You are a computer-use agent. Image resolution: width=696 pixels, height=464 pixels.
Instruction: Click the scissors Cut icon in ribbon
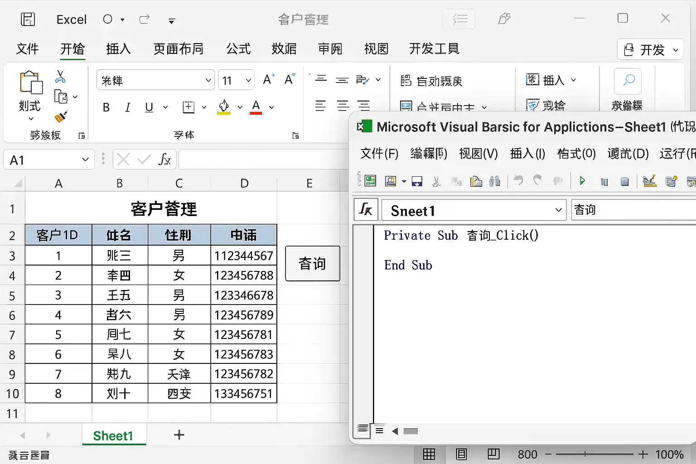(60, 77)
